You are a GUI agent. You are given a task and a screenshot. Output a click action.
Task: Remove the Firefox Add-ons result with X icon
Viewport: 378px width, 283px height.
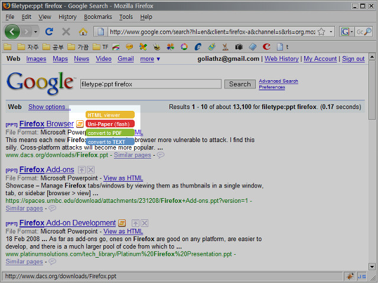(x=90, y=170)
